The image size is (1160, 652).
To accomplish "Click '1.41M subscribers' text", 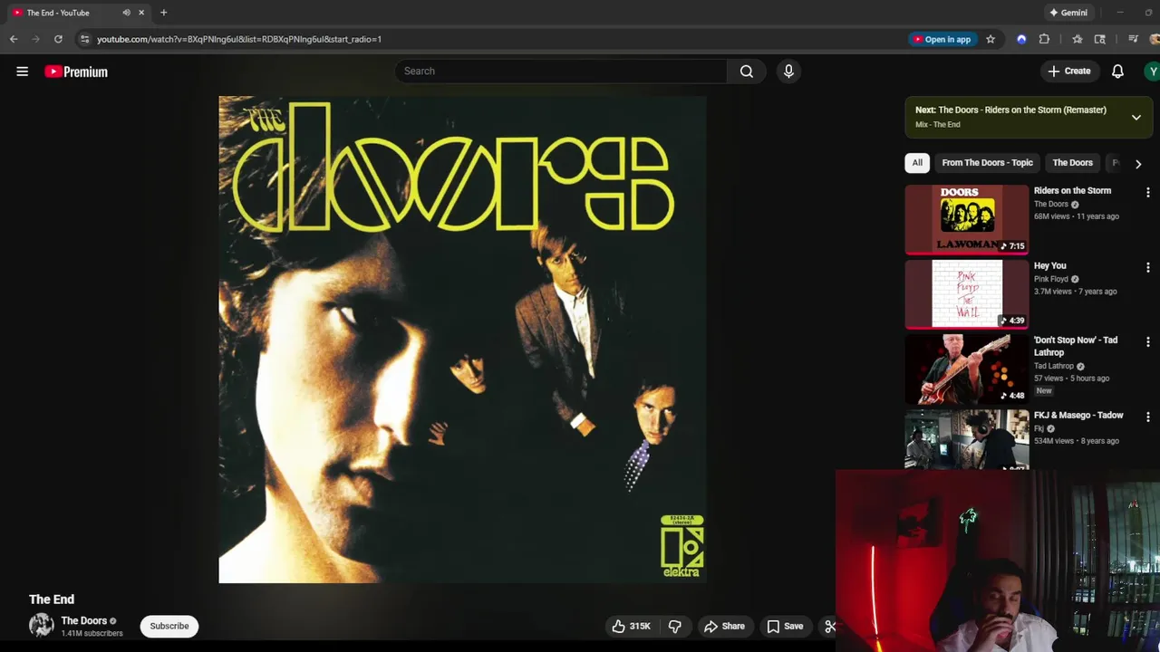I will tap(92, 633).
